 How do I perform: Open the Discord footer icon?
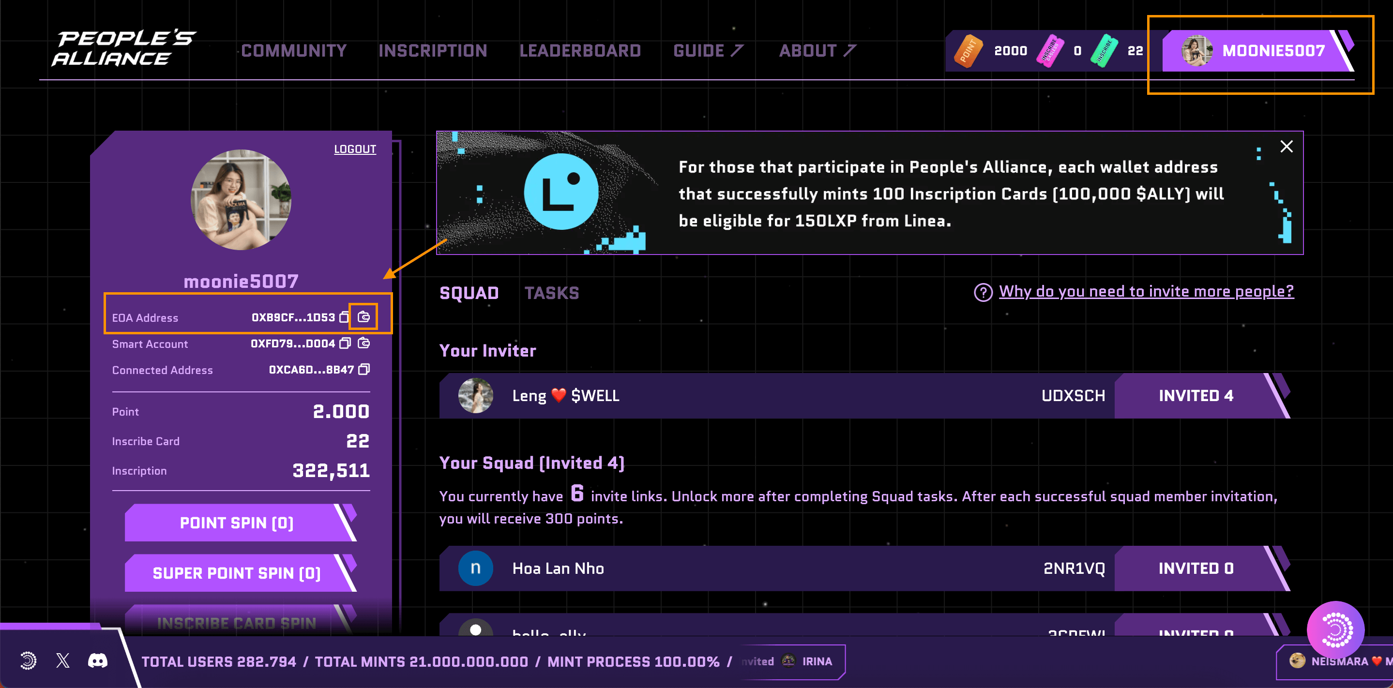98,660
